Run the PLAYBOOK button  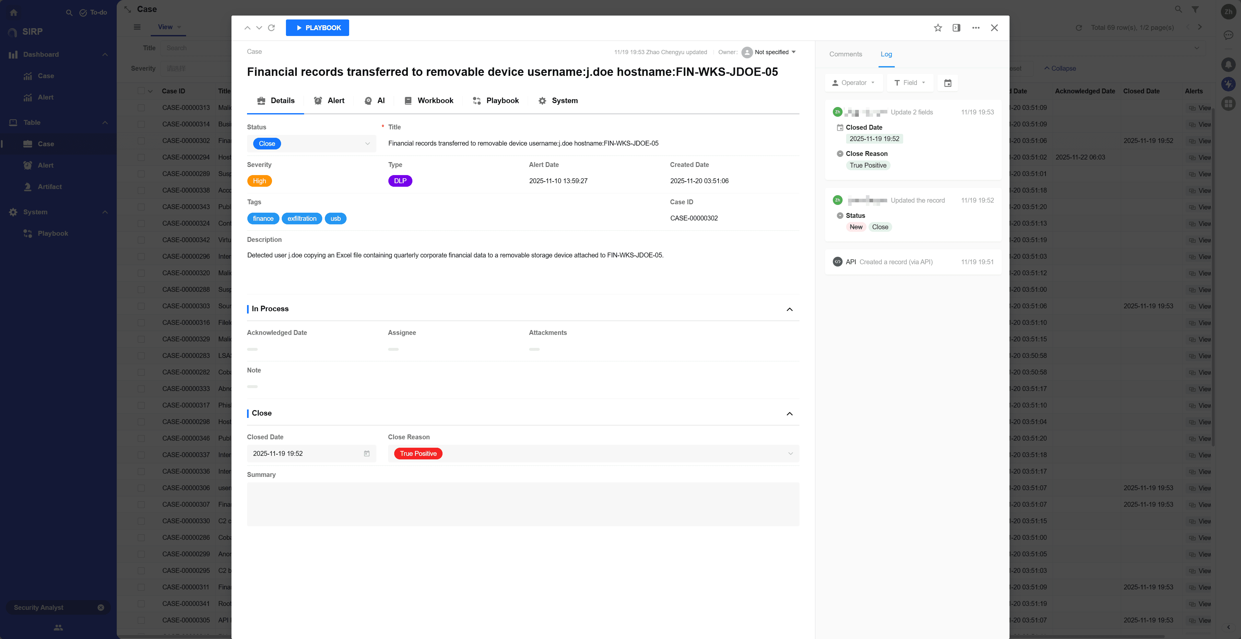click(317, 28)
